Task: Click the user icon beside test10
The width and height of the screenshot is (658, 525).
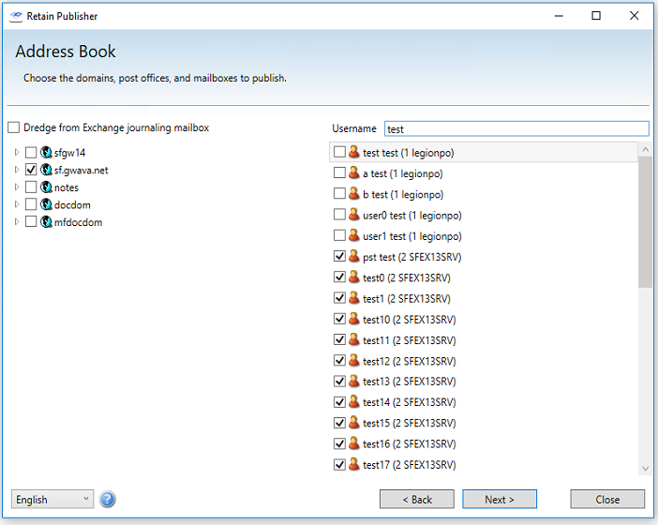Action: tap(354, 319)
